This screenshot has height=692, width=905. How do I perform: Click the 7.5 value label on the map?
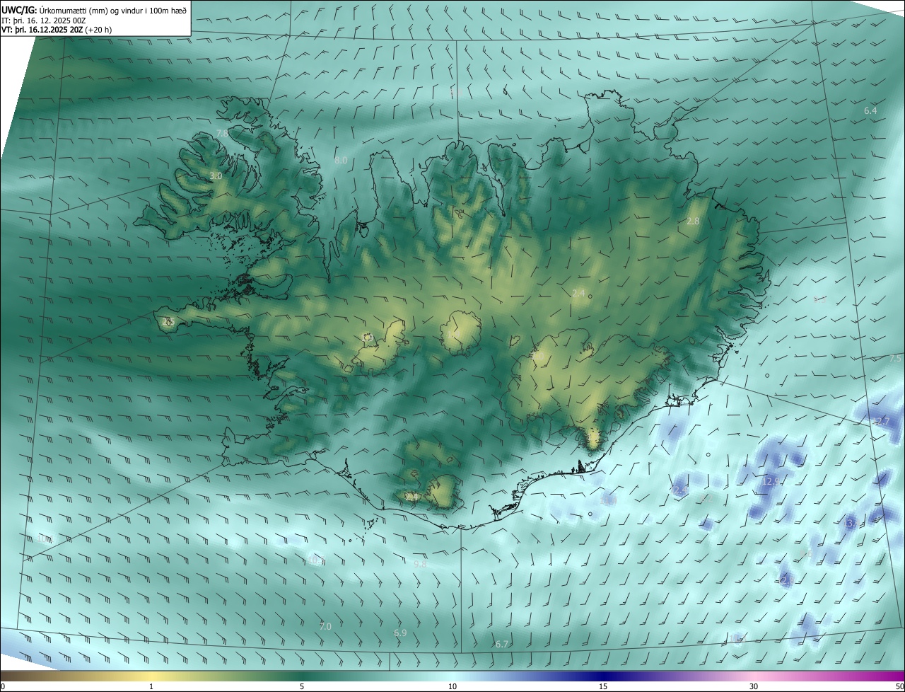click(x=895, y=359)
